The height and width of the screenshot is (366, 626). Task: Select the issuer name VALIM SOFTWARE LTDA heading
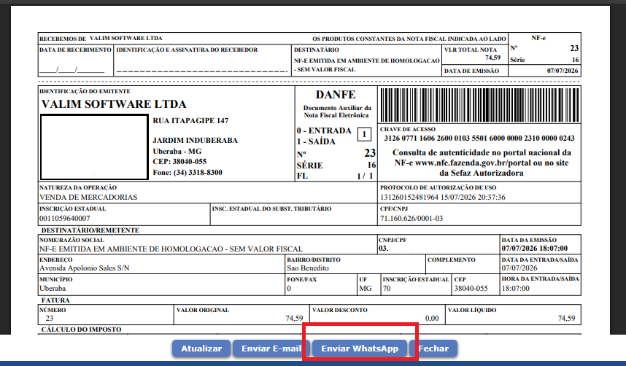coord(114,104)
